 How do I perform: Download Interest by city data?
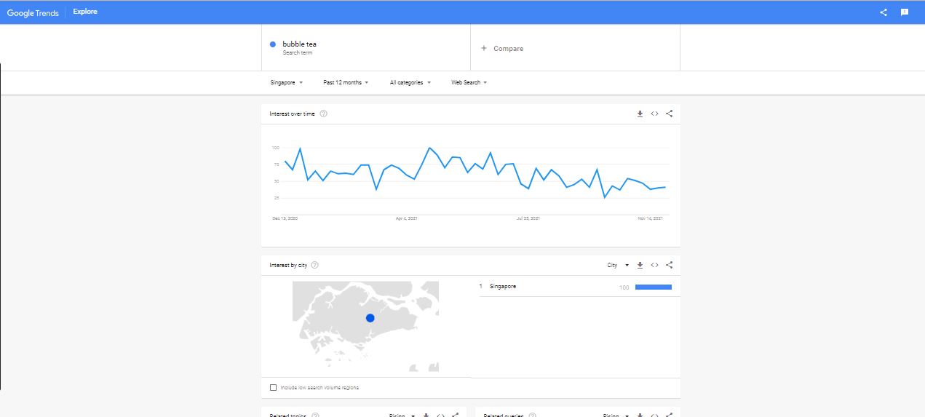point(640,265)
